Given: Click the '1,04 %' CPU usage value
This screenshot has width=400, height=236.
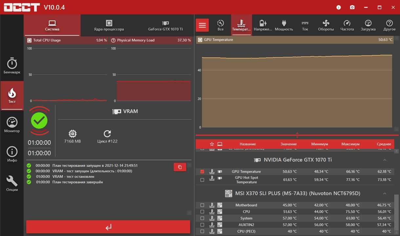Looking at the screenshot, I should (101, 40).
